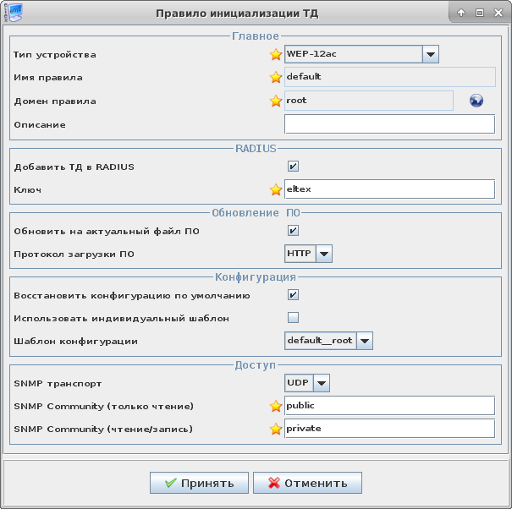This screenshot has height=509, width=512.
Task: Open the default__root template dropdown
Action: pos(365,341)
